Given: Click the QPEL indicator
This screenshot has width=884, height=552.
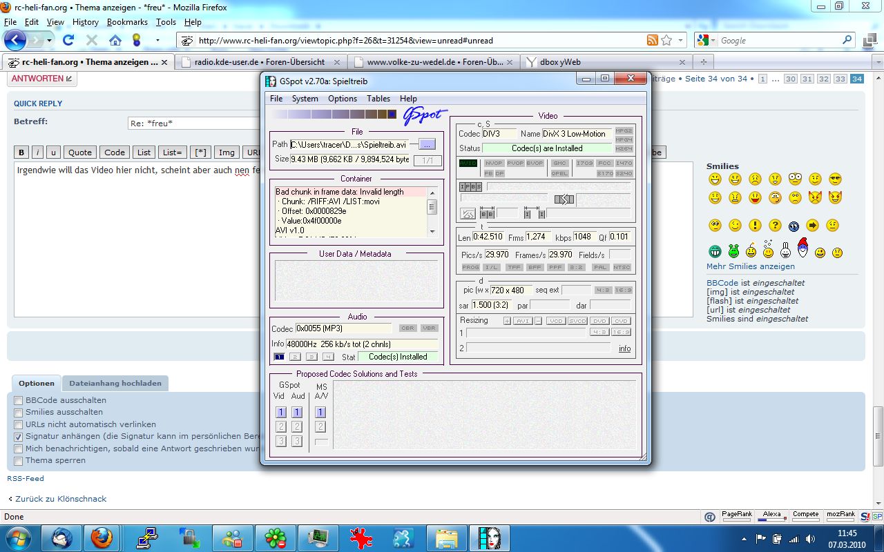Looking at the screenshot, I should coord(559,173).
